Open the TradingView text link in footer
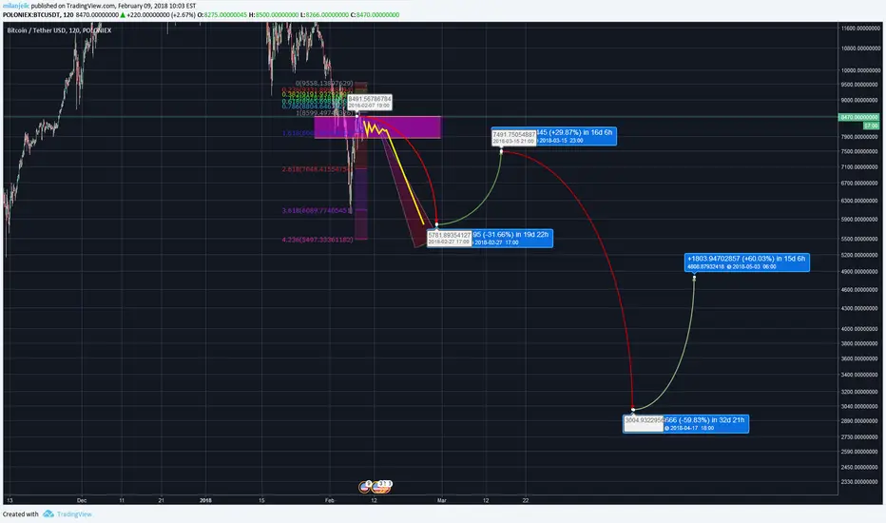 point(74,513)
